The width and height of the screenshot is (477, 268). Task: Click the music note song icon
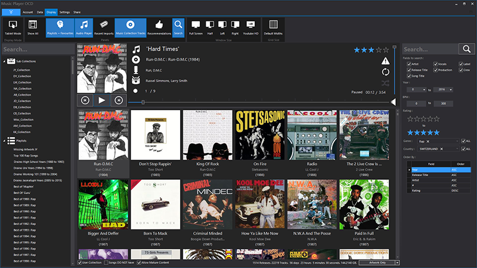pyautogui.click(x=136, y=49)
